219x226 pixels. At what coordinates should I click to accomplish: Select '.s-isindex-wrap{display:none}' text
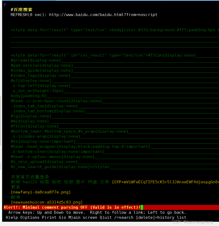point(45,136)
